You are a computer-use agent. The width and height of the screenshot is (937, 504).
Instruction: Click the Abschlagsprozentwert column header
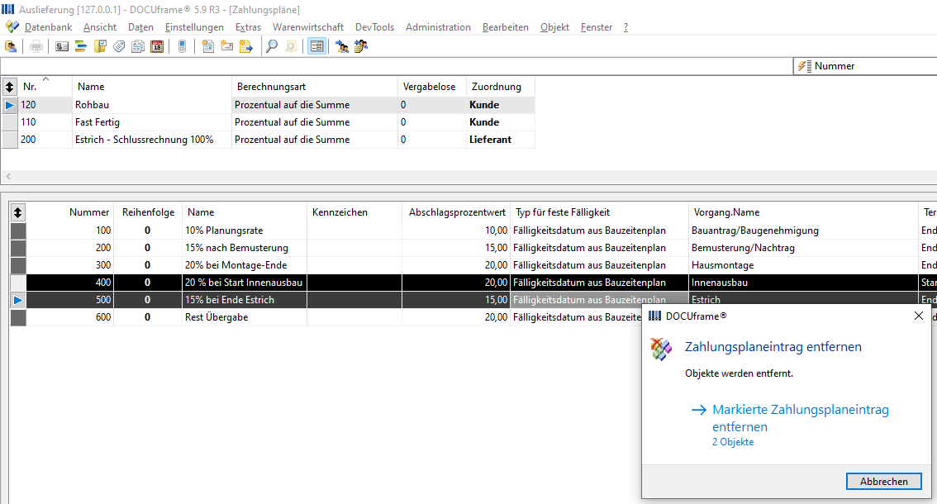(457, 212)
